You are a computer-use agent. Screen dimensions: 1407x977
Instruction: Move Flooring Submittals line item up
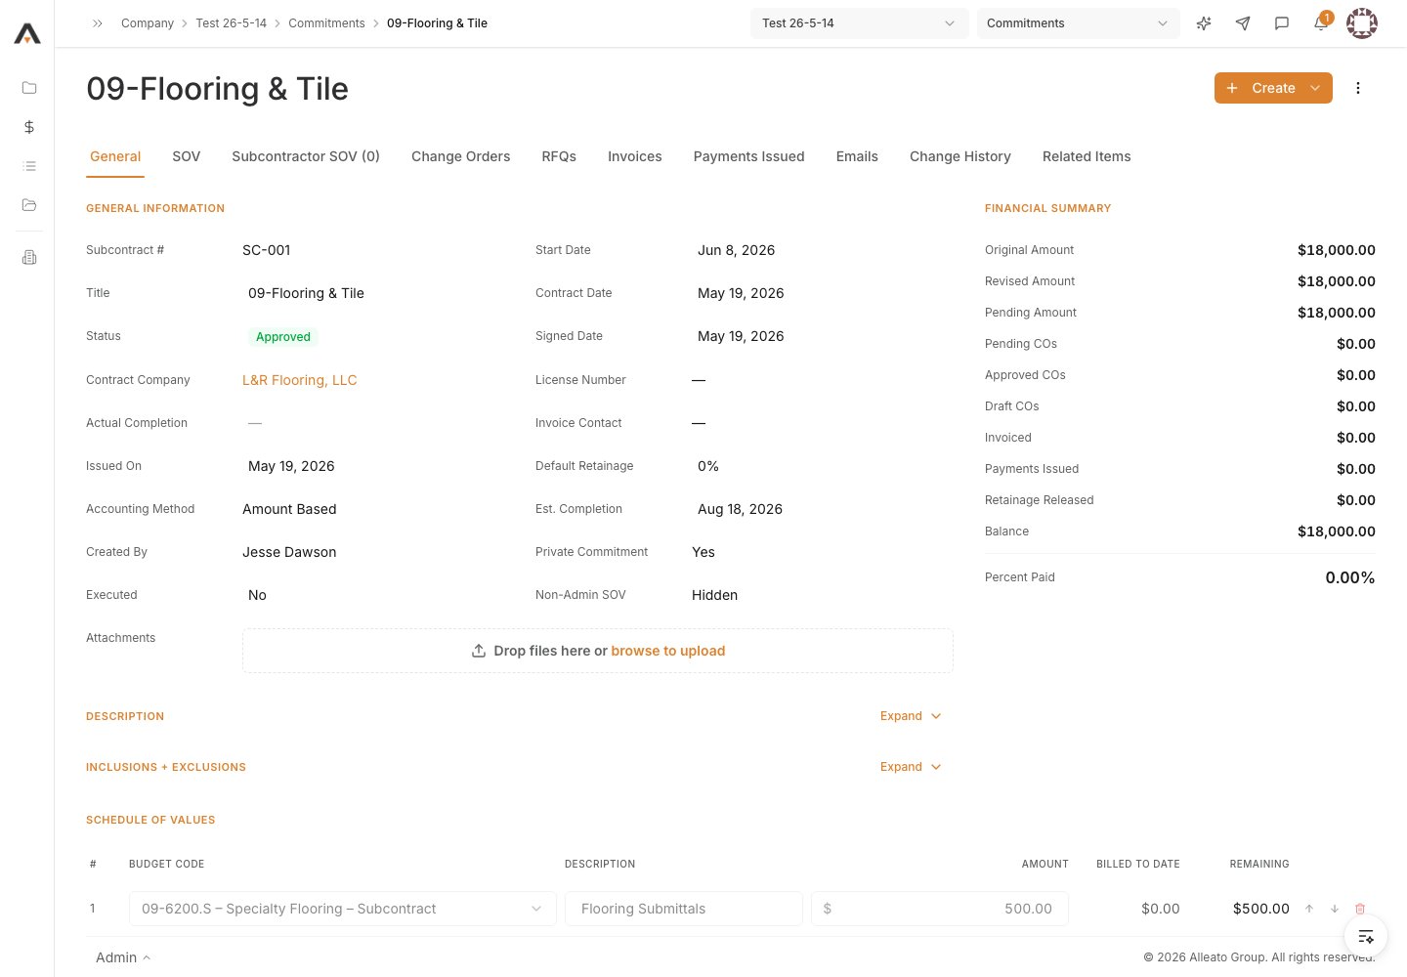pyautogui.click(x=1309, y=909)
